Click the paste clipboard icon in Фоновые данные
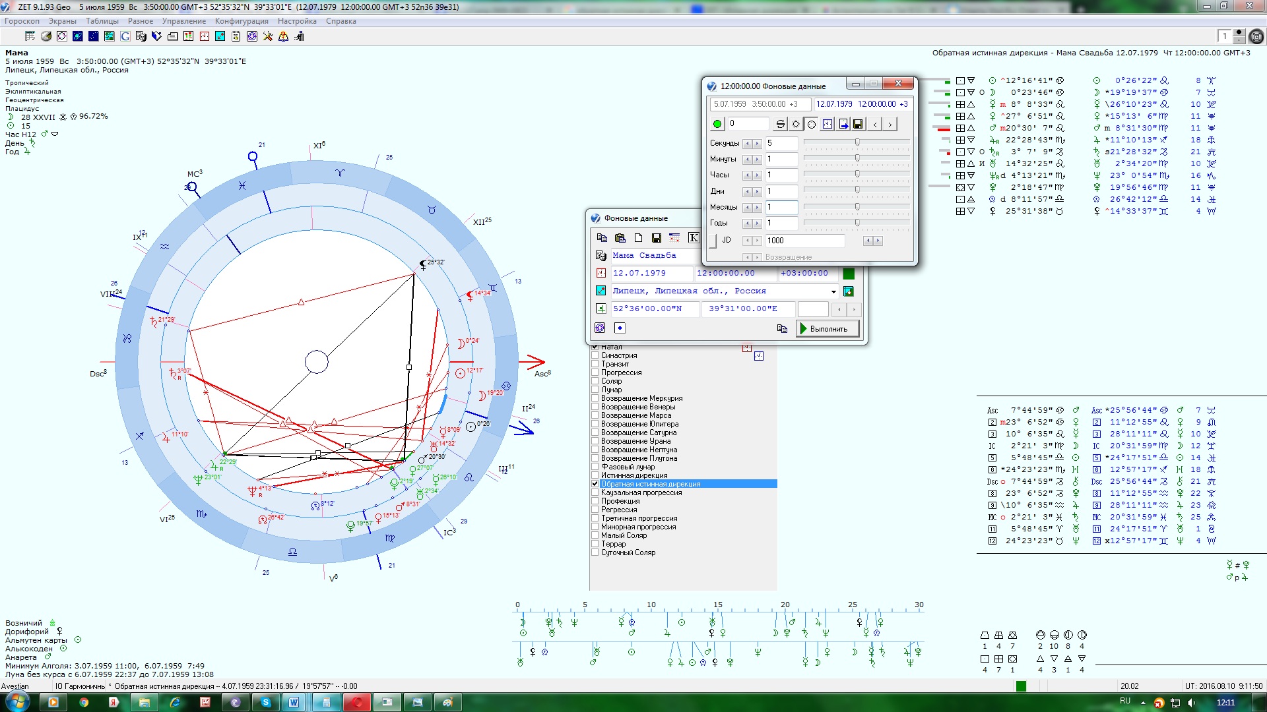The height and width of the screenshot is (712, 1267). (620, 237)
